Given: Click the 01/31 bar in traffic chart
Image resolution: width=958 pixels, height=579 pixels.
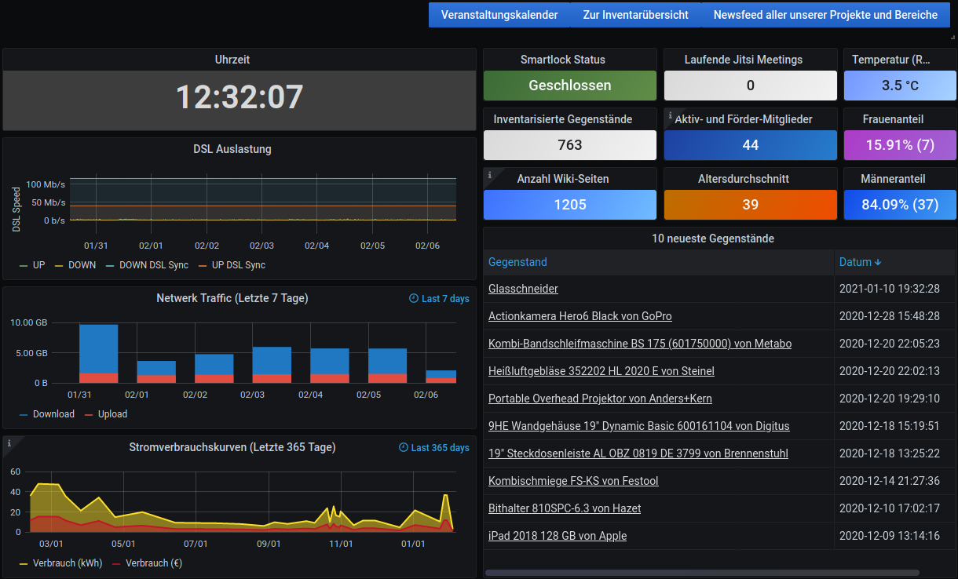Looking at the screenshot, I should [x=98, y=353].
